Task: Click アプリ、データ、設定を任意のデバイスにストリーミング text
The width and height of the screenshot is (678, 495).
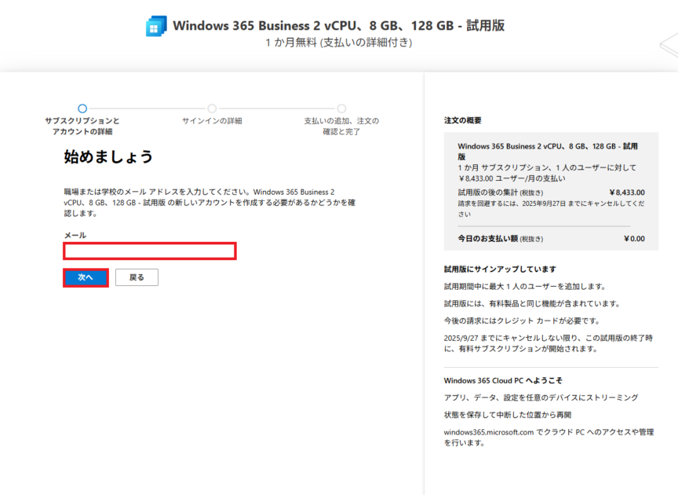Action: [541, 398]
